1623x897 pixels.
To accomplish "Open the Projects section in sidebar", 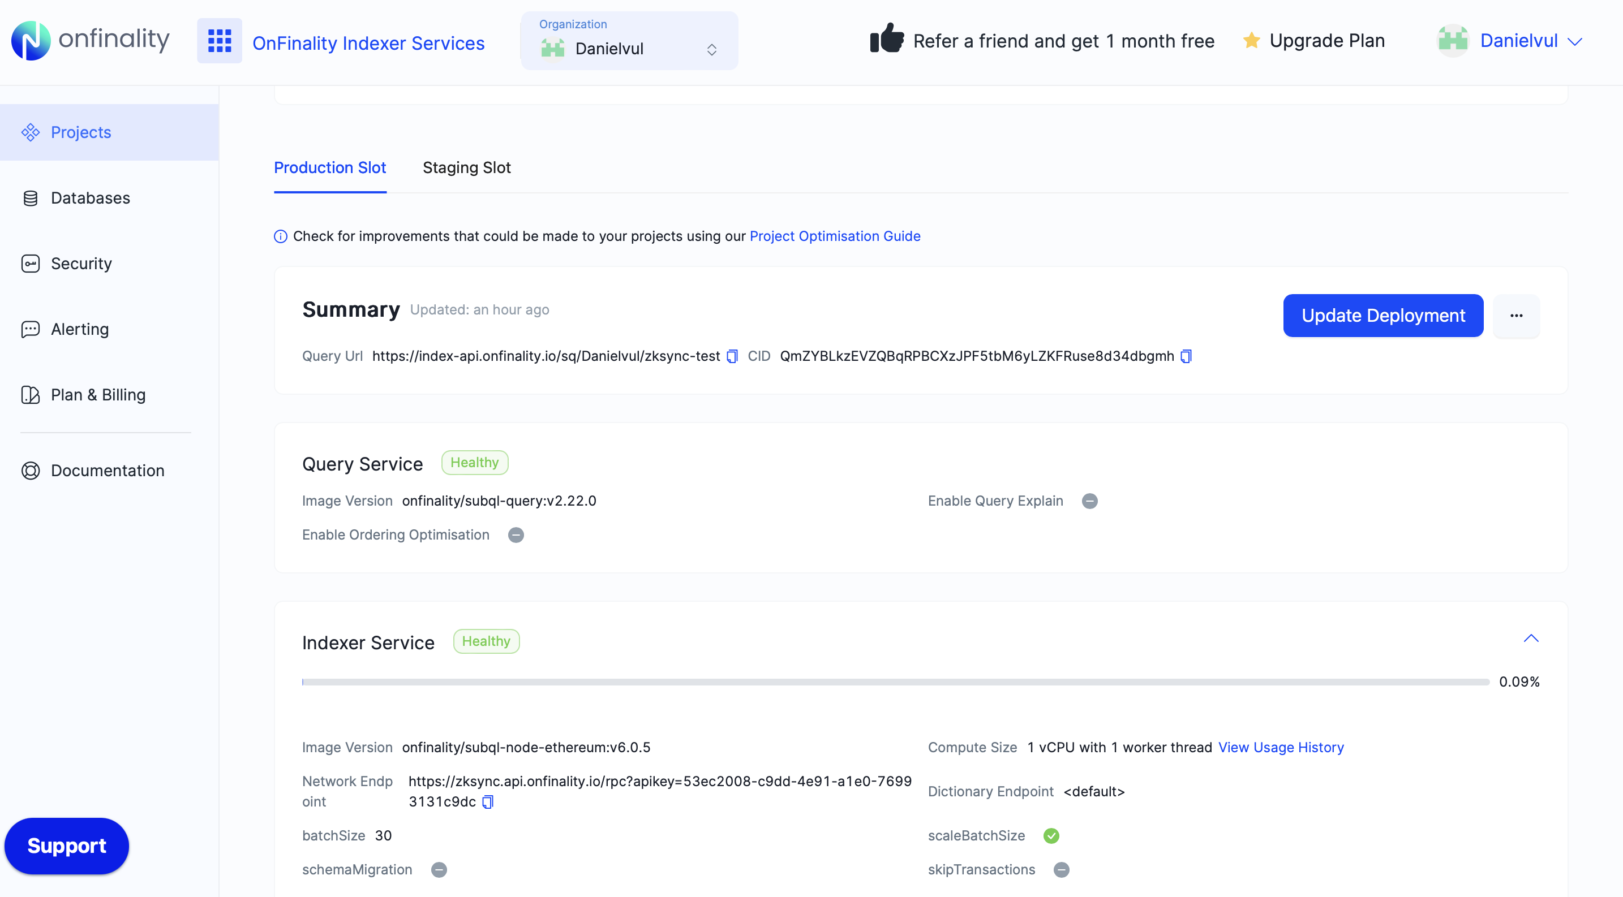I will click(x=81, y=132).
